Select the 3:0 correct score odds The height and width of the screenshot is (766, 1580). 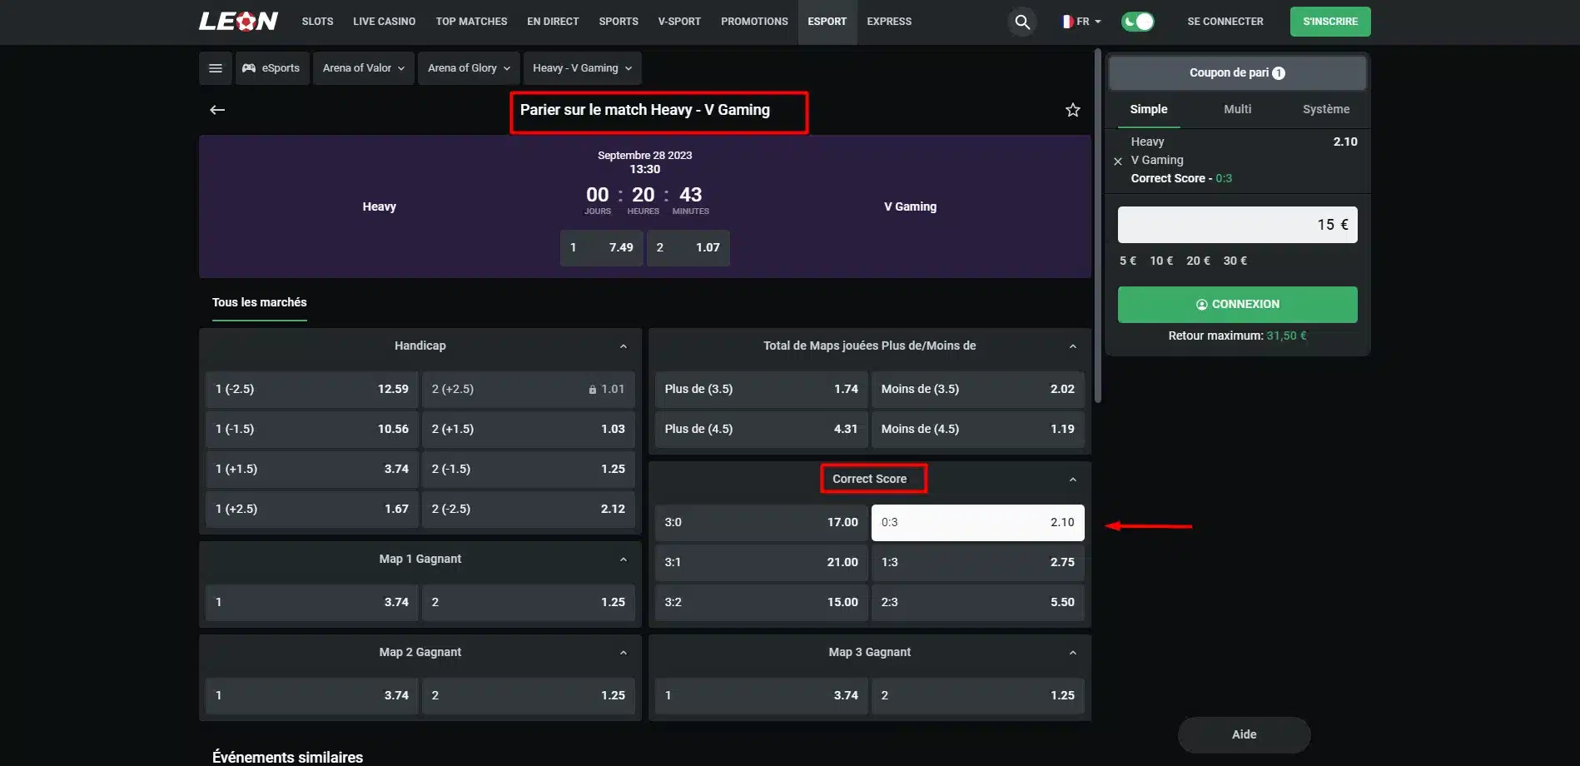(761, 523)
